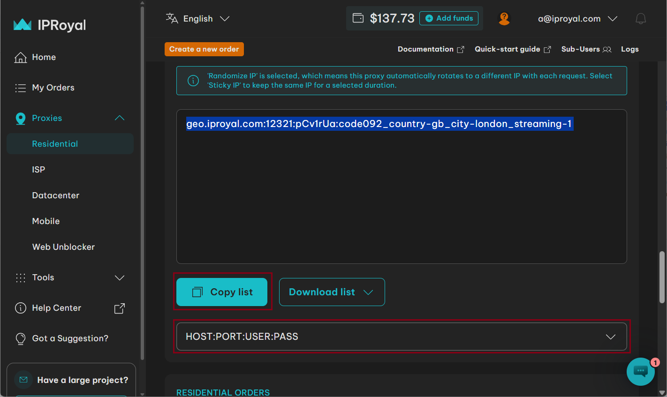
Task: Open the HOST:PORT:USER:PASS format dropdown
Action: 401,337
